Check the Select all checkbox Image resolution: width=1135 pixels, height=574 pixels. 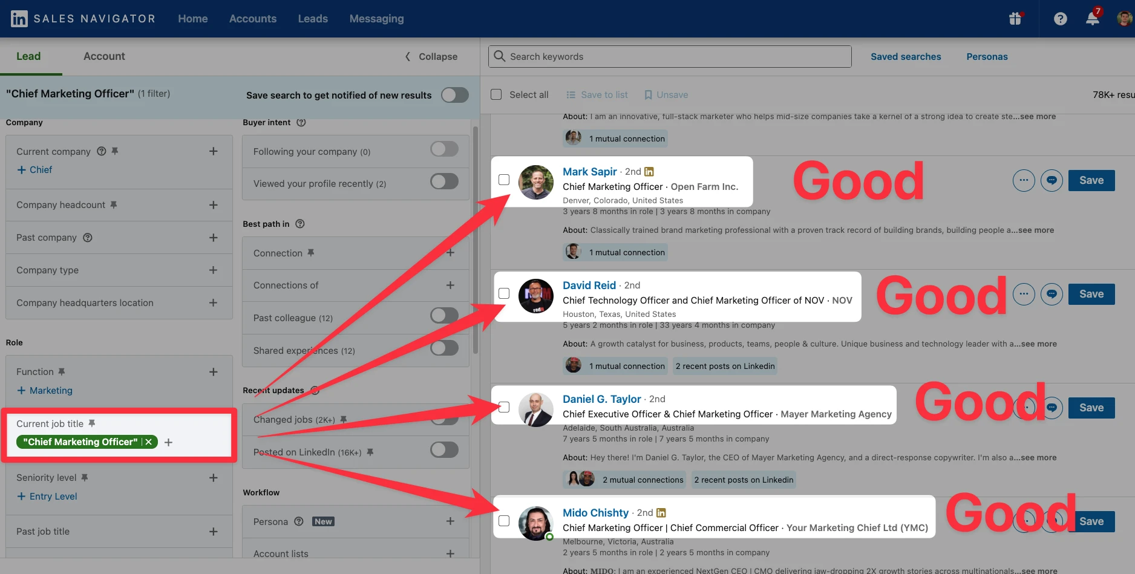click(496, 94)
